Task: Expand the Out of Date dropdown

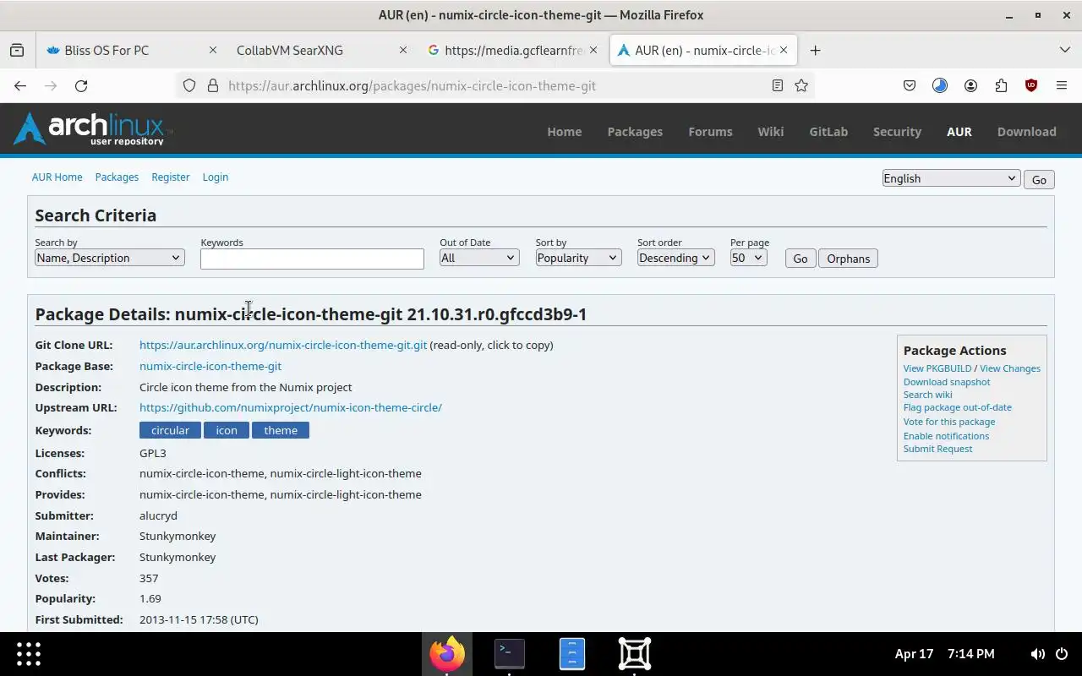Action: click(x=479, y=258)
